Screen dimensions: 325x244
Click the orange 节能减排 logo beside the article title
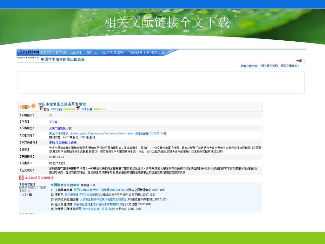tap(28, 107)
